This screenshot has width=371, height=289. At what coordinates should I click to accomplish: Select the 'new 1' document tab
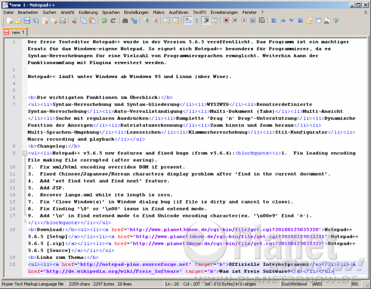tap(14, 32)
